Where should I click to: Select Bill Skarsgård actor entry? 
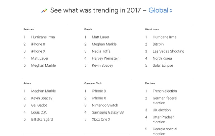coord(42,119)
